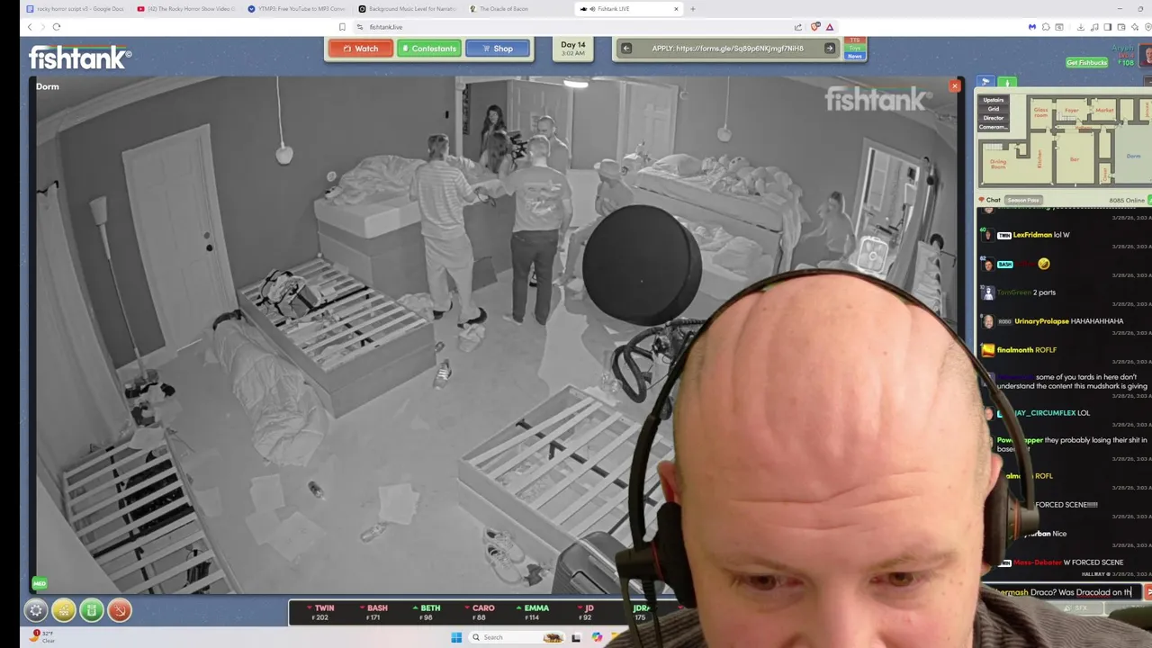Select EMMA contestant ticker
The height and width of the screenshot is (648, 1152).
click(x=533, y=613)
